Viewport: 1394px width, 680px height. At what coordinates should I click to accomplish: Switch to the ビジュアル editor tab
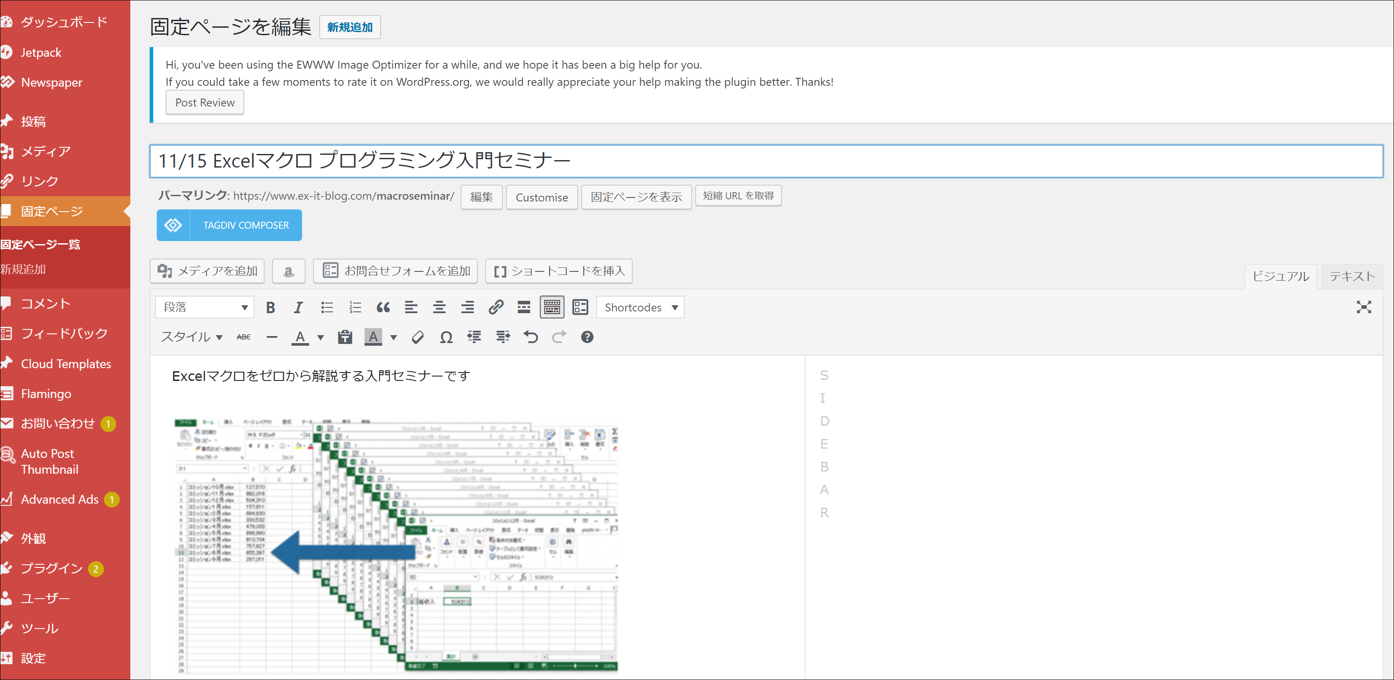1280,277
